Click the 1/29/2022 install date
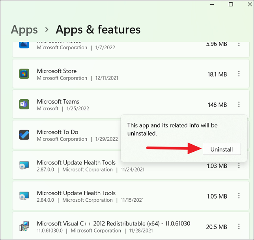 pyautogui.click(x=106, y=139)
